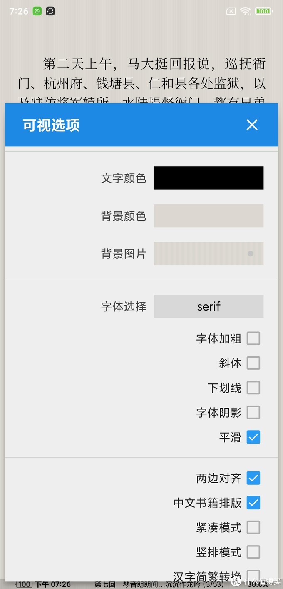Disable the 两边对齐 justify checkbox
The height and width of the screenshot is (589, 283).
253,478
